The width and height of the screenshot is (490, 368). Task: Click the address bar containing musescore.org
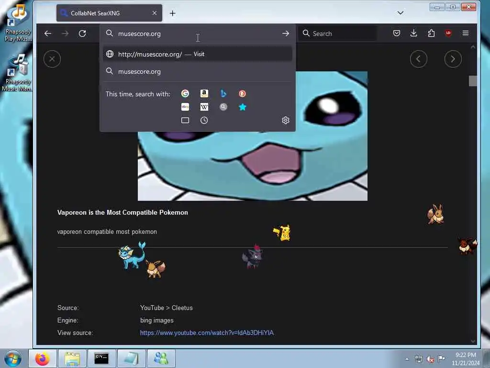(197, 34)
